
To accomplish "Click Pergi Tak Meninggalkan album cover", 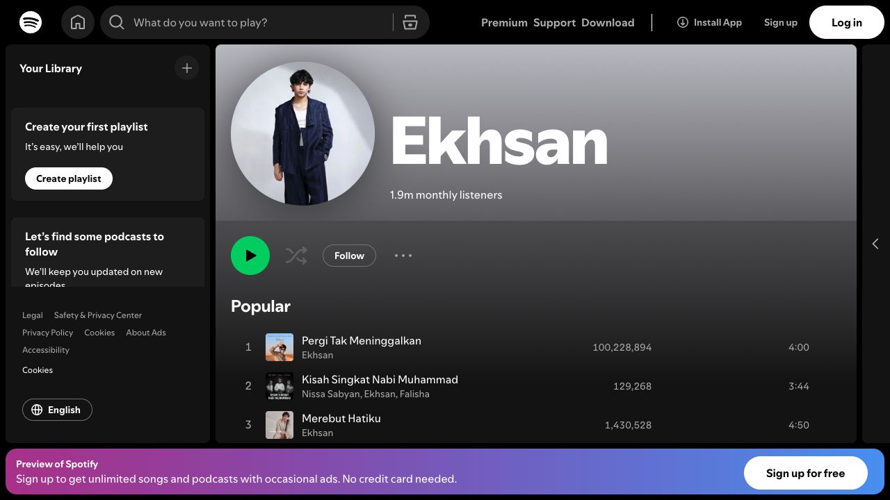I will pyautogui.click(x=280, y=347).
